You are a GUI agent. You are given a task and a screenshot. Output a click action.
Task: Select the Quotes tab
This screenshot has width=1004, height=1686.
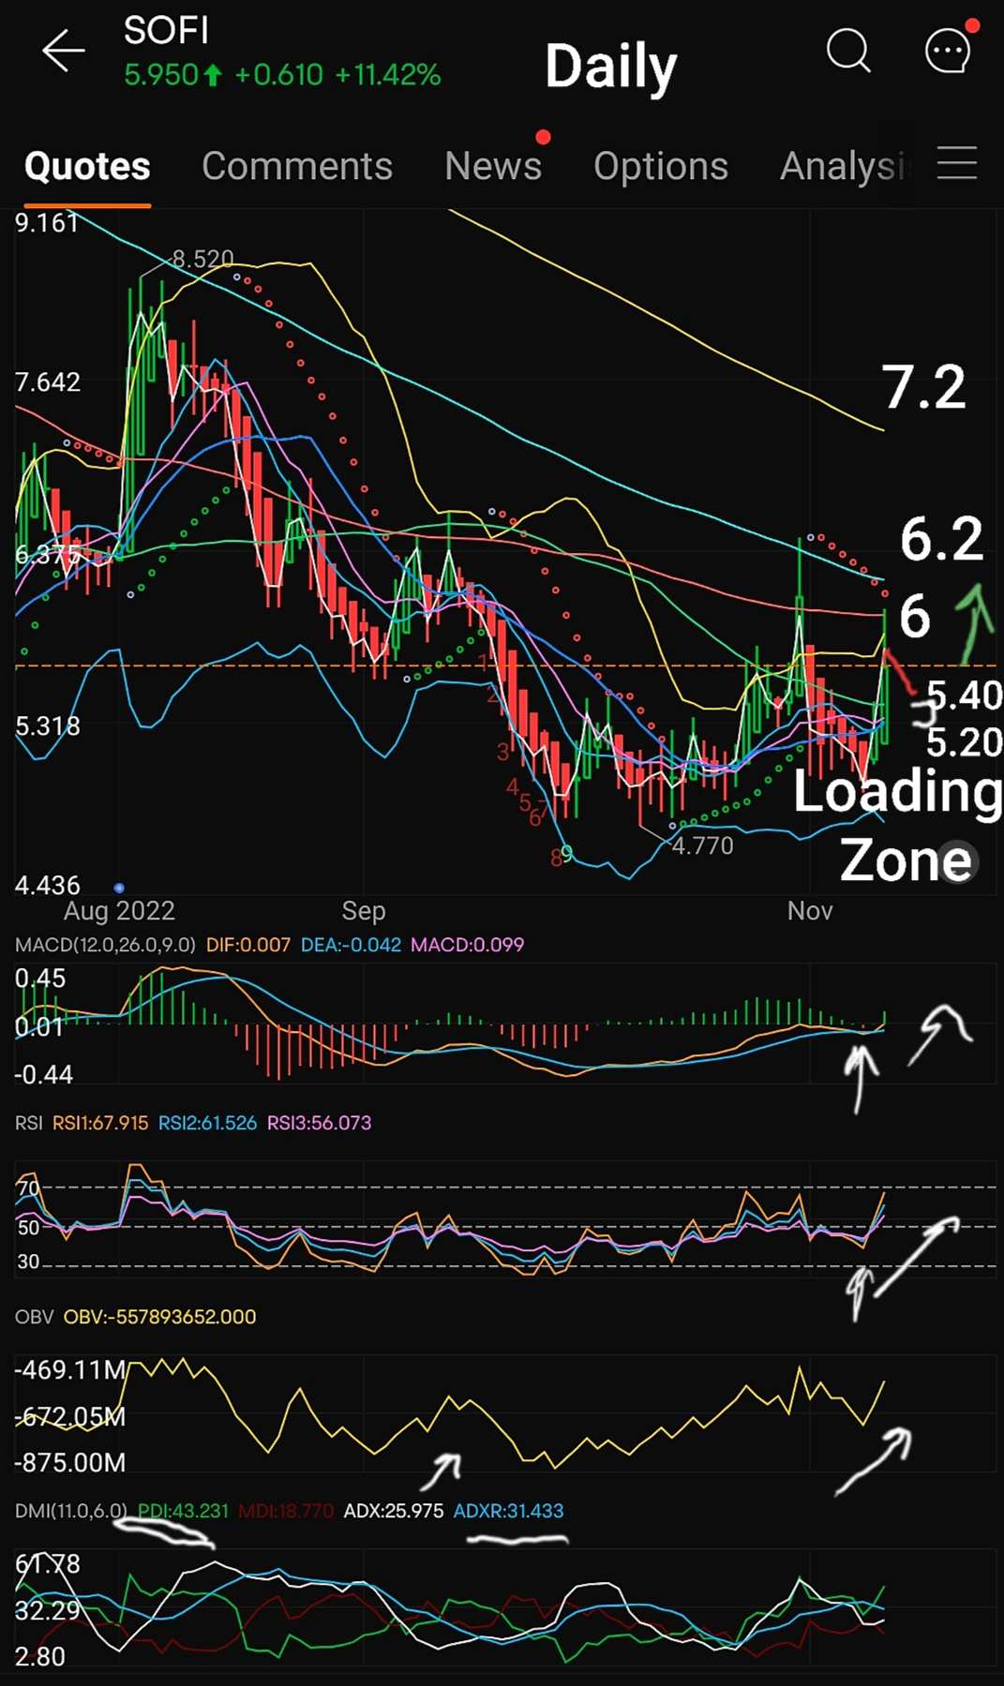tap(87, 166)
